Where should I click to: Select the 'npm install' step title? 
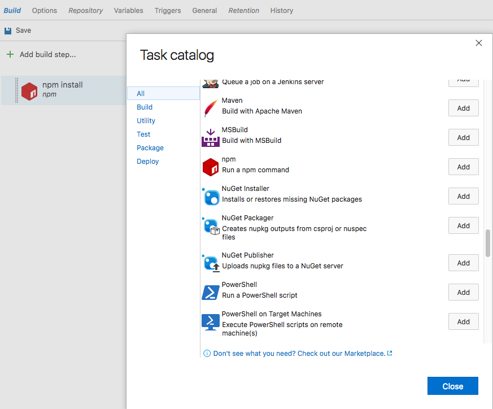(x=62, y=85)
